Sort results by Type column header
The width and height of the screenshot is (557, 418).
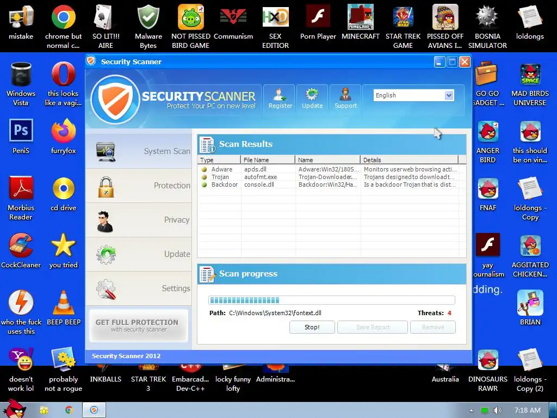coord(219,160)
